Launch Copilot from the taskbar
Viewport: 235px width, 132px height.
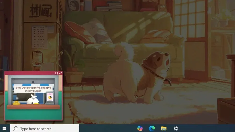[x=140, y=128]
